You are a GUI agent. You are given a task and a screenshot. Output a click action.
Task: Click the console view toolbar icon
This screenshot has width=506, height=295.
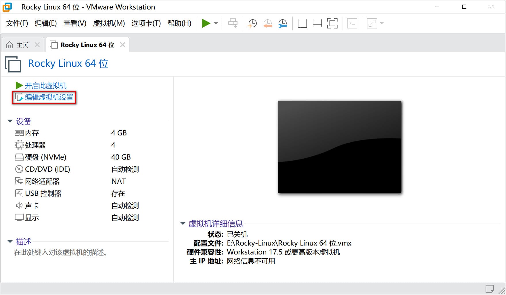coord(352,23)
